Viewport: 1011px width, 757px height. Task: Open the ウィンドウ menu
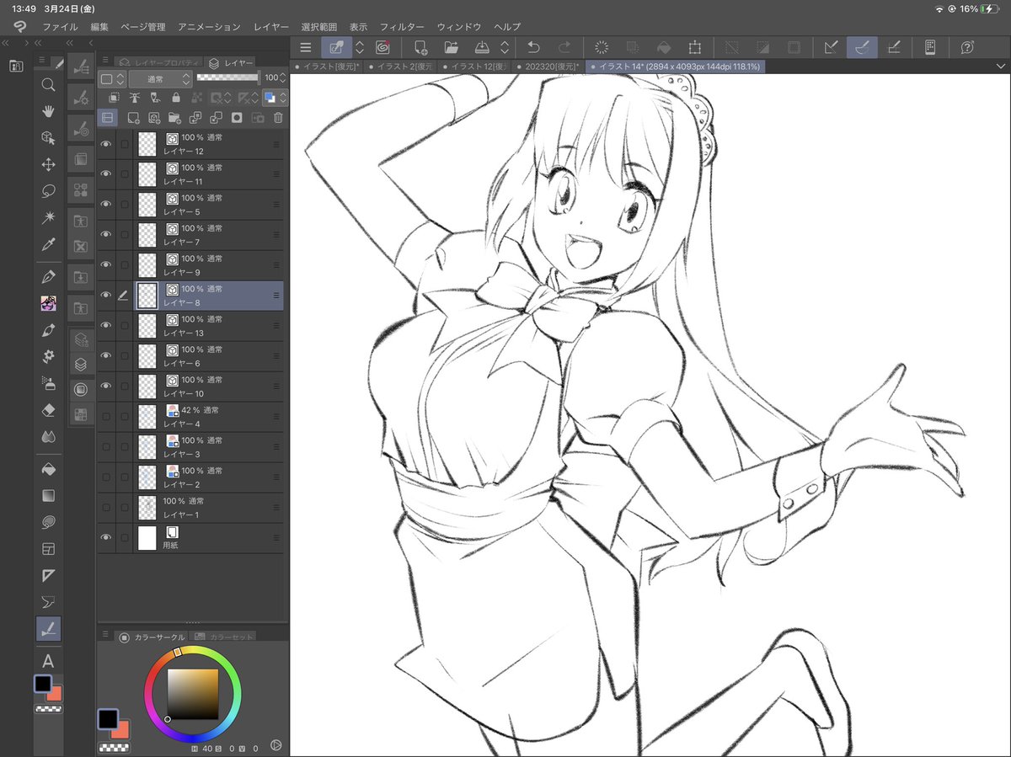(459, 27)
